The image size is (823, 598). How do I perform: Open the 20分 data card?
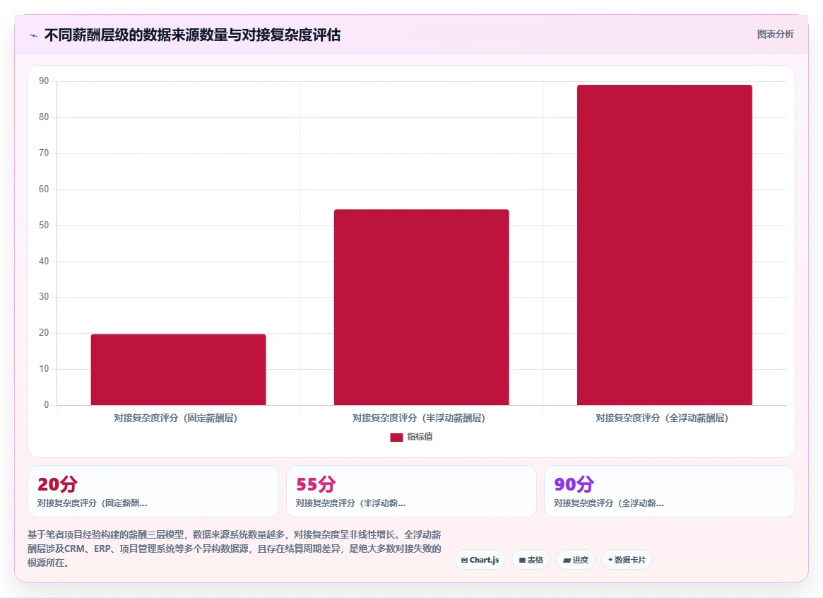[153, 491]
